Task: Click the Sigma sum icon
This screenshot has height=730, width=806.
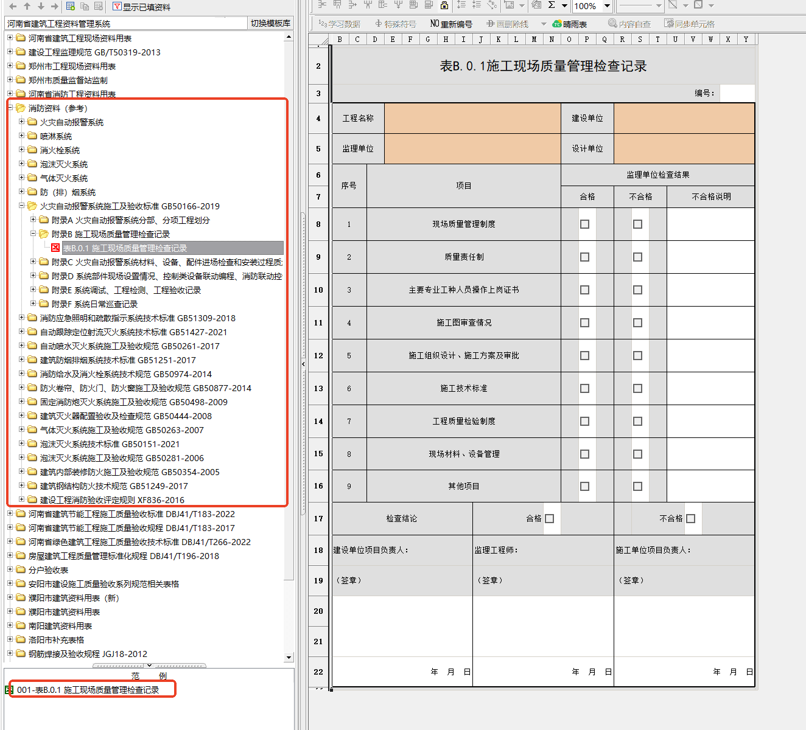Action: pyautogui.click(x=552, y=5)
